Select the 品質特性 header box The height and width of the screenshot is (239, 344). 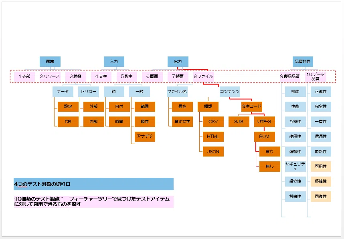[303, 62]
